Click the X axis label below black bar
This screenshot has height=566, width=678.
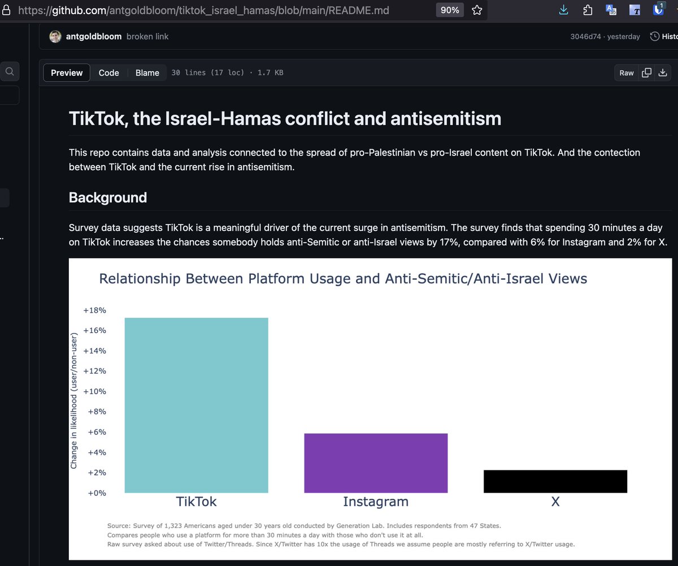tap(555, 502)
